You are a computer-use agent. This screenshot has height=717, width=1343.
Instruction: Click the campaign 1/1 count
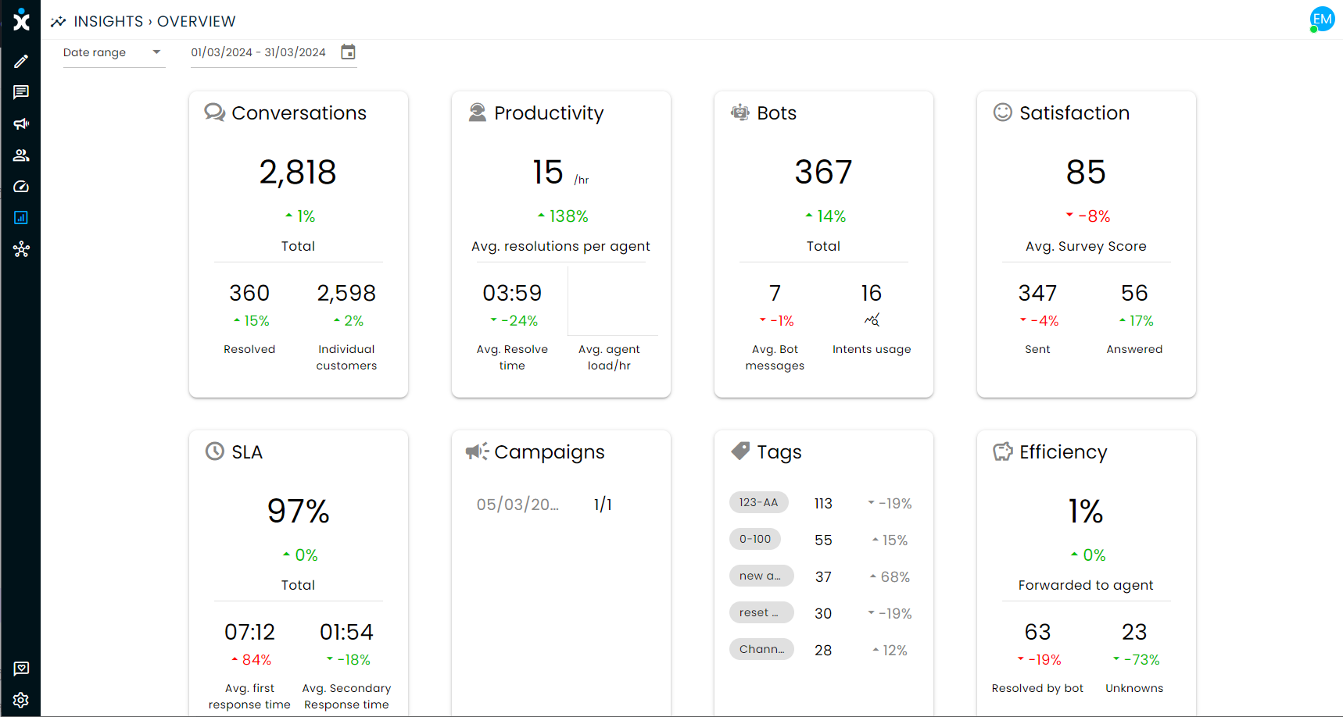(603, 505)
